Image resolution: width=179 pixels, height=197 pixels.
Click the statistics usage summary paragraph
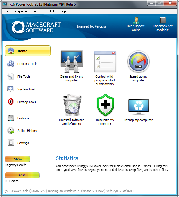pos(112,168)
